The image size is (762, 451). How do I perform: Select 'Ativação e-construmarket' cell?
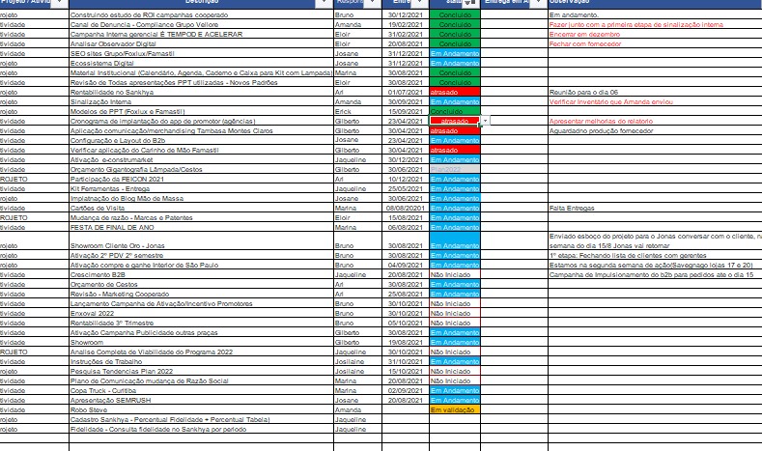coord(201,160)
